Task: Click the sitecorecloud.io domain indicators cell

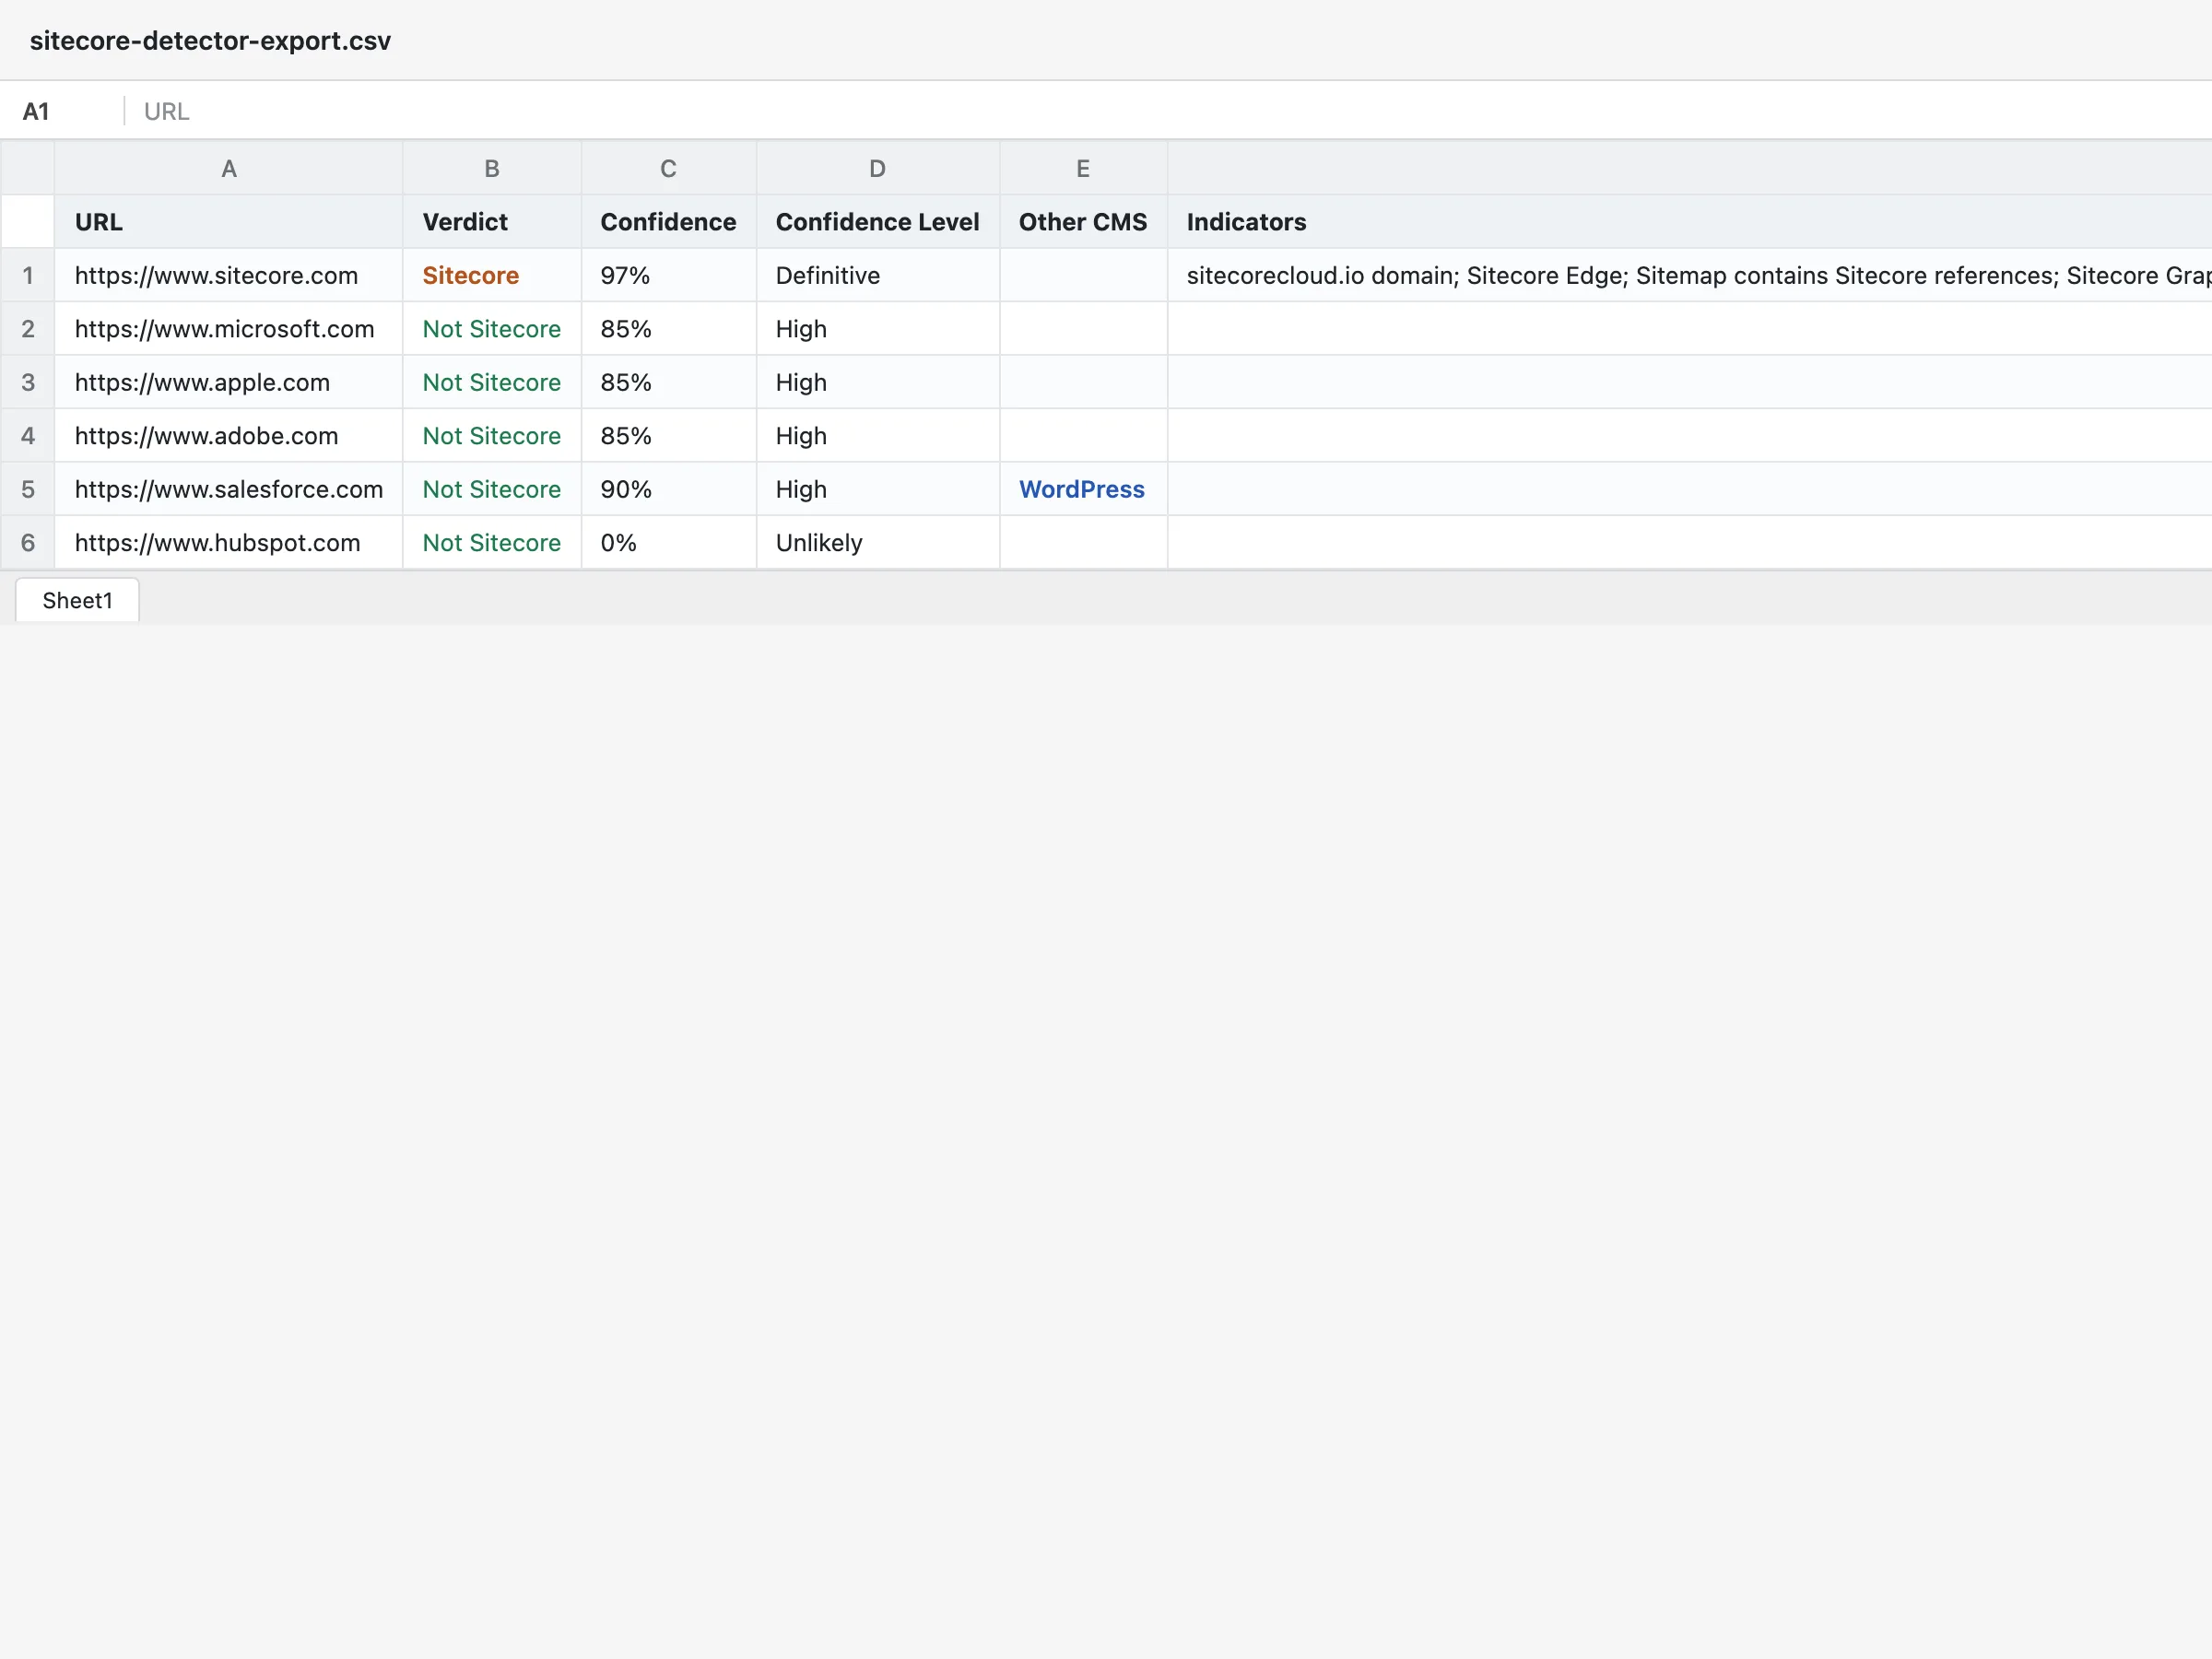Action: coord(1690,275)
